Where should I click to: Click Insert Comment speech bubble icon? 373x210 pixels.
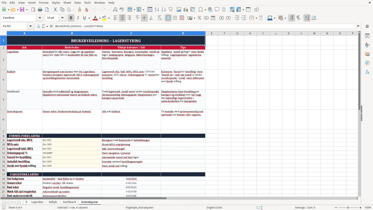[x=217, y=10]
